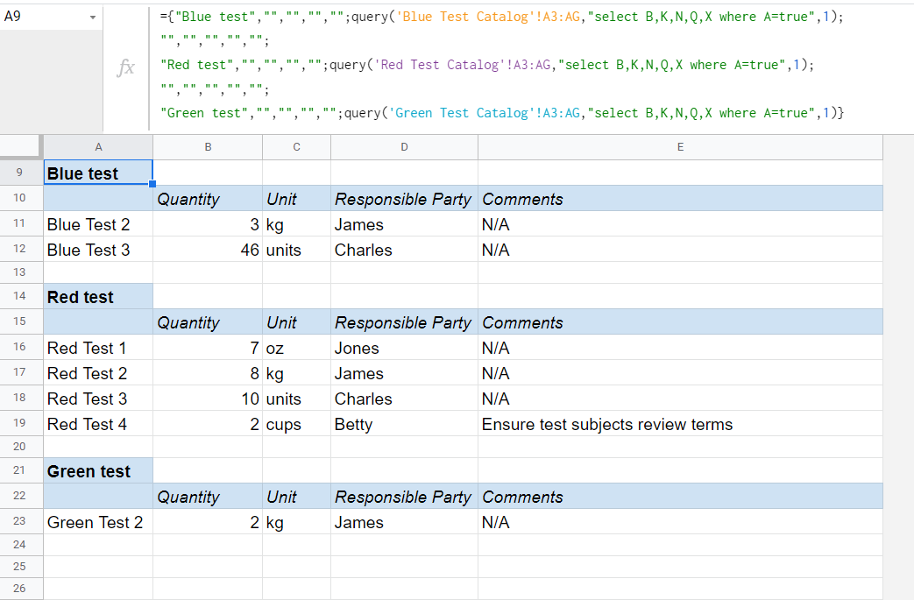Select row 21 header
Image resolution: width=914 pixels, height=600 pixels.
coord(20,470)
